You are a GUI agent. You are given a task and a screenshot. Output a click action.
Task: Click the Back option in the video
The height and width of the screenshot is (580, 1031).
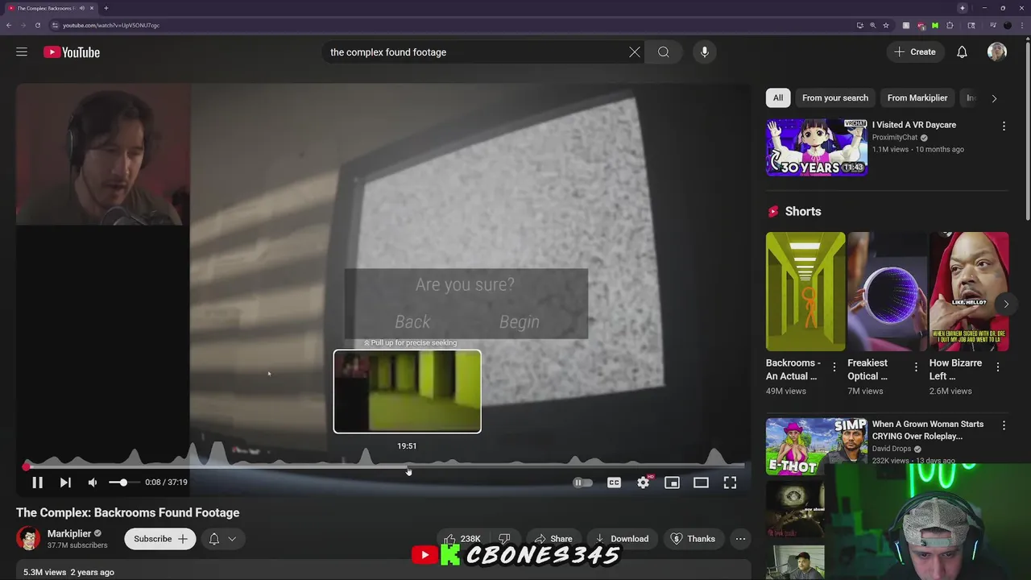tap(412, 322)
